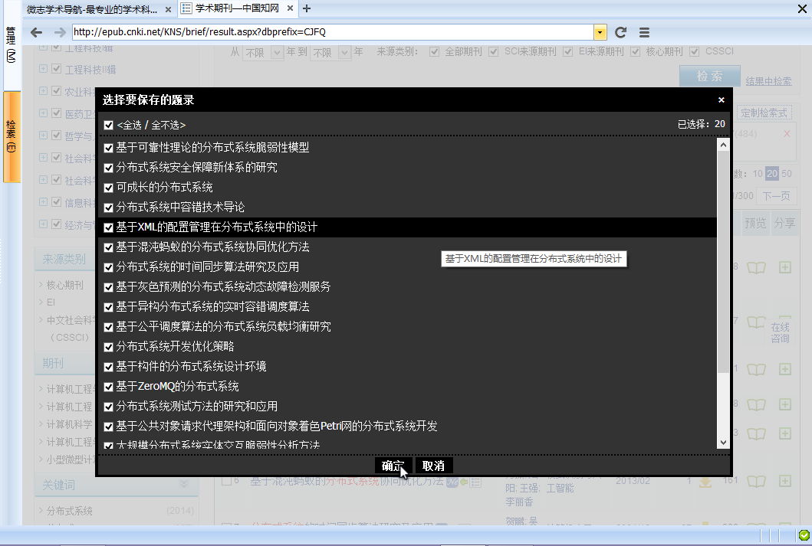Uncheck 分布式系统开发优化策略
Screen dimensions: 812x546
108,347
